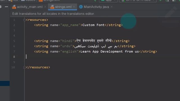Click line number 2 in the gutter

coord(14,25)
